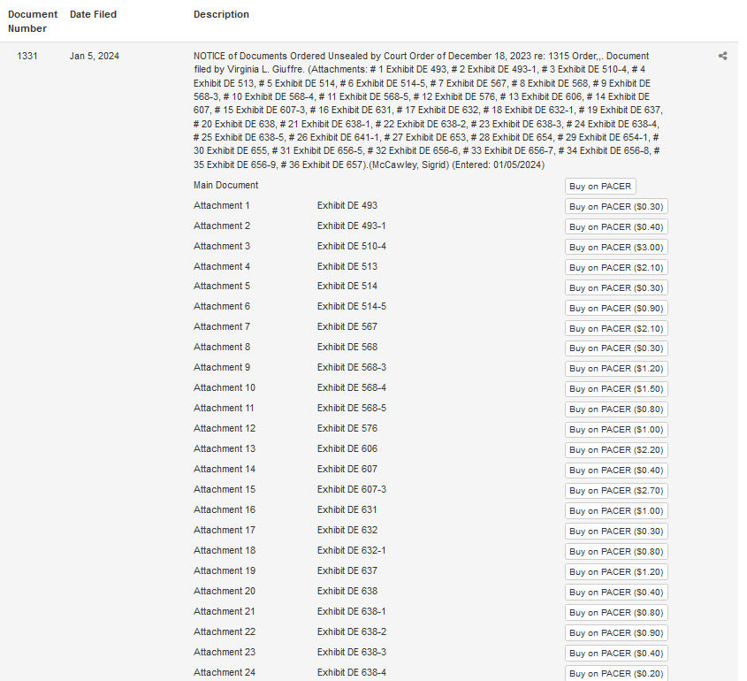
Task: Buy Attachment 10 Exhibit DE 568-4 on PACER
Action: 616,389
